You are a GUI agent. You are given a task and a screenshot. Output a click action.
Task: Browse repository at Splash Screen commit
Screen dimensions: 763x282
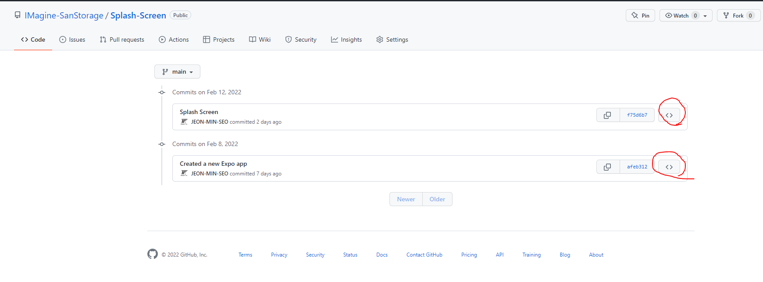click(x=669, y=115)
